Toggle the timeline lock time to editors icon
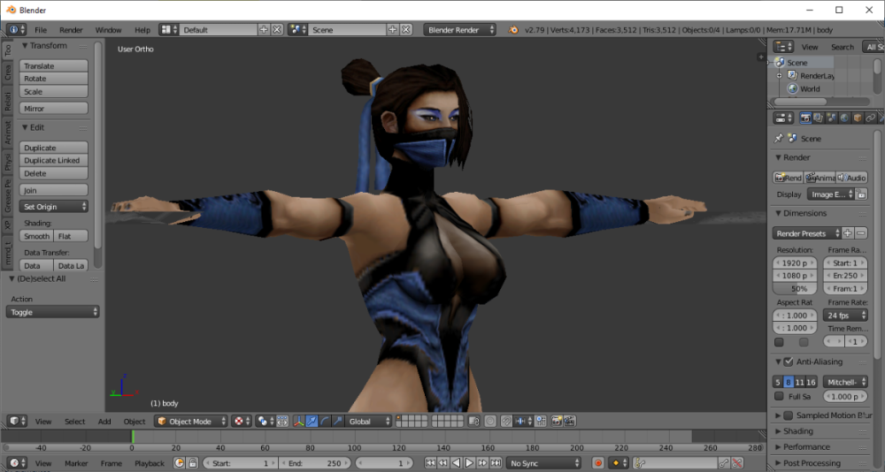This screenshot has width=885, height=472. 192,463
